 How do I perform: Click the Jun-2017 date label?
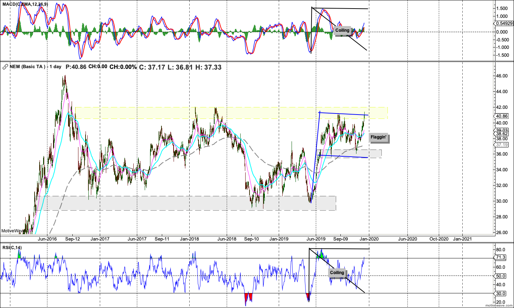[x=137, y=239]
